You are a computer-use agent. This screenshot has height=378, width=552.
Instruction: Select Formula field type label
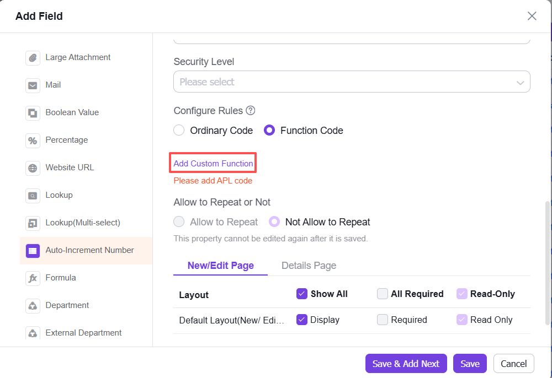61,278
